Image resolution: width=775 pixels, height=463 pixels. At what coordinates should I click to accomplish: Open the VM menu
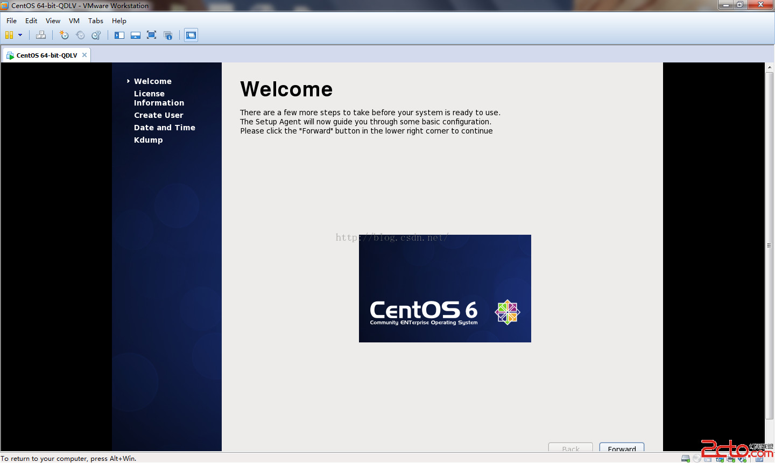[x=74, y=20]
